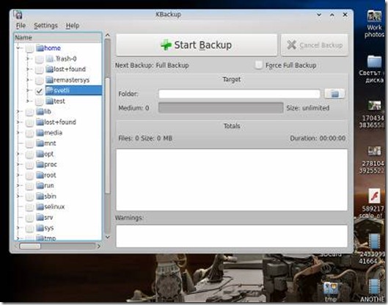
Task: Click the backup log output area
Action: [232, 180]
